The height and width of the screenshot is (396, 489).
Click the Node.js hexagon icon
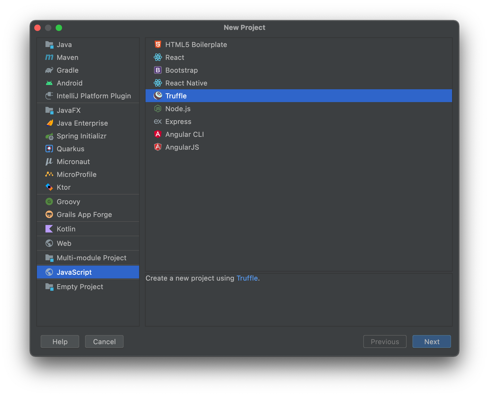coord(158,109)
